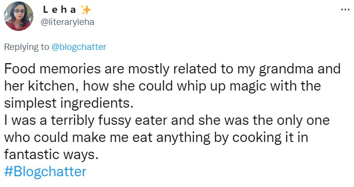
Task: Click the "fantastic ways." line
Action: coord(52,154)
